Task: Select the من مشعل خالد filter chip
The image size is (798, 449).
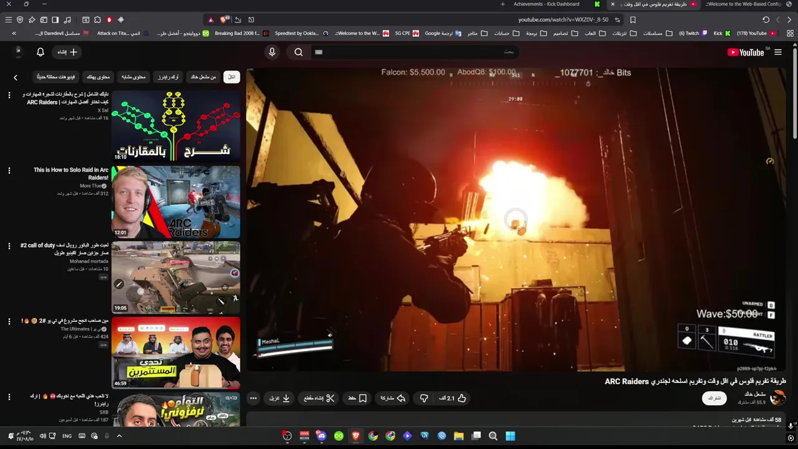Action: (x=203, y=77)
